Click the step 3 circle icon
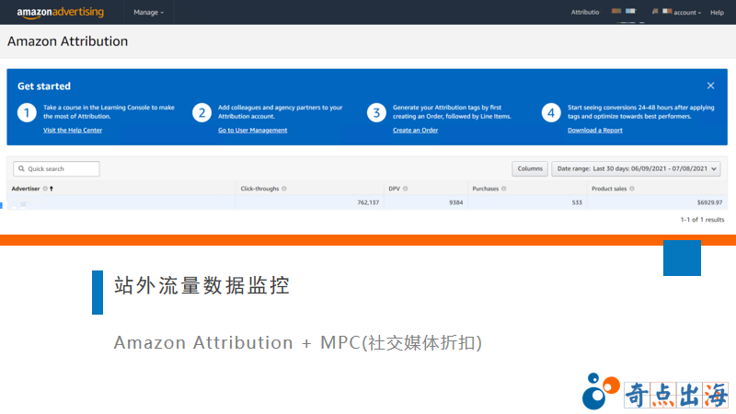The height and width of the screenshot is (414, 736). pos(375,112)
